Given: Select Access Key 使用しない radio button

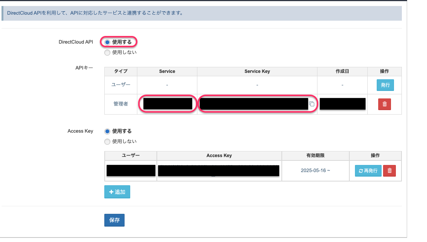Looking at the screenshot, I should point(107,142).
